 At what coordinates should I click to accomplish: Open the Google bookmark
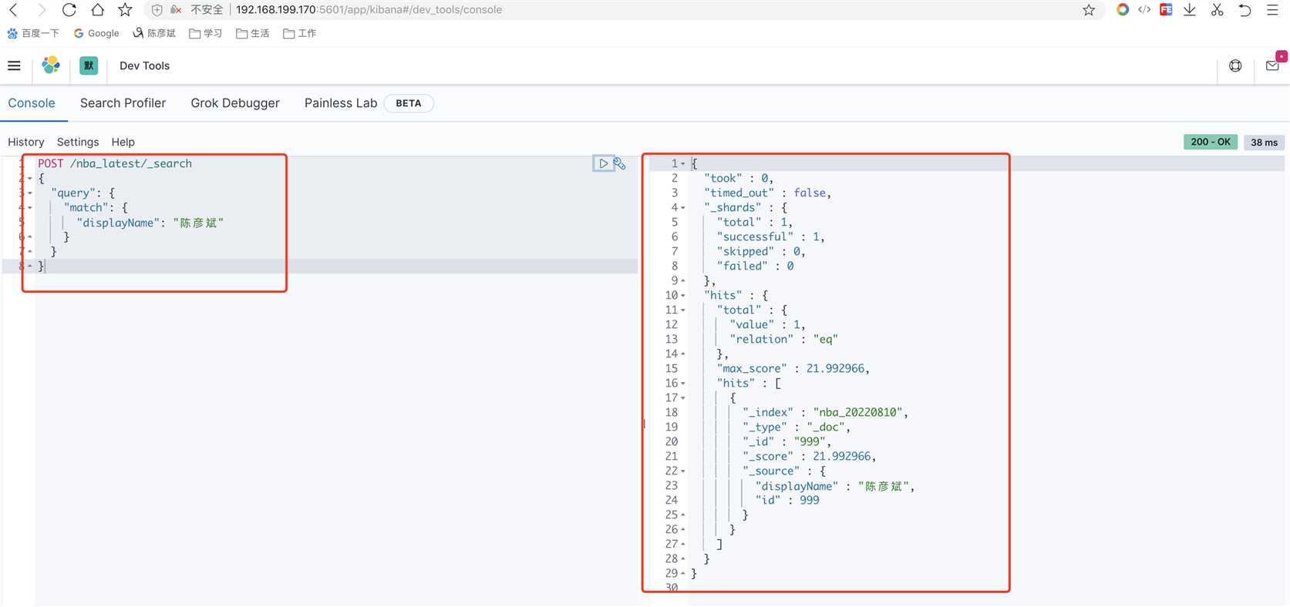tap(96, 33)
